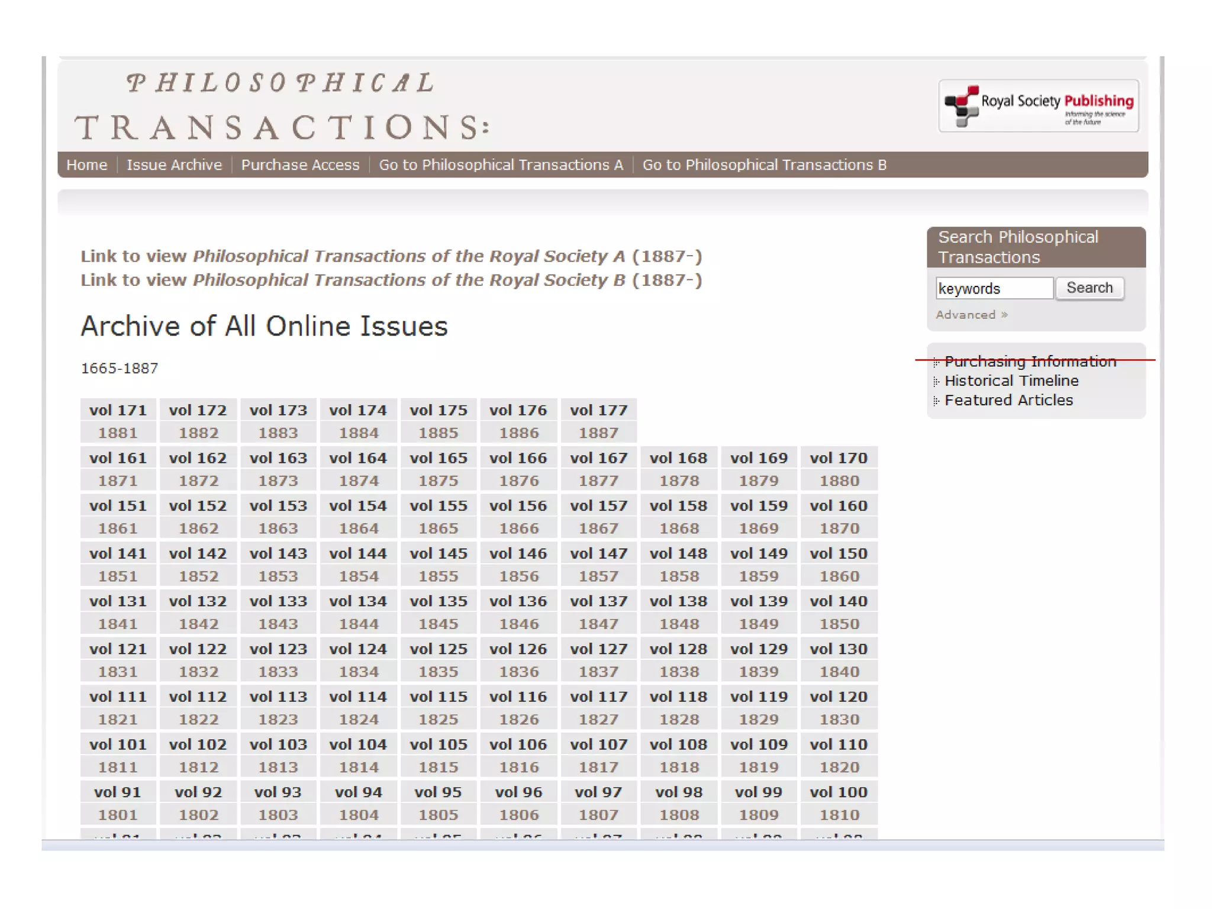Open the Issue Archive menu item
Image resolution: width=1212 pixels, height=909 pixels.
pos(174,165)
